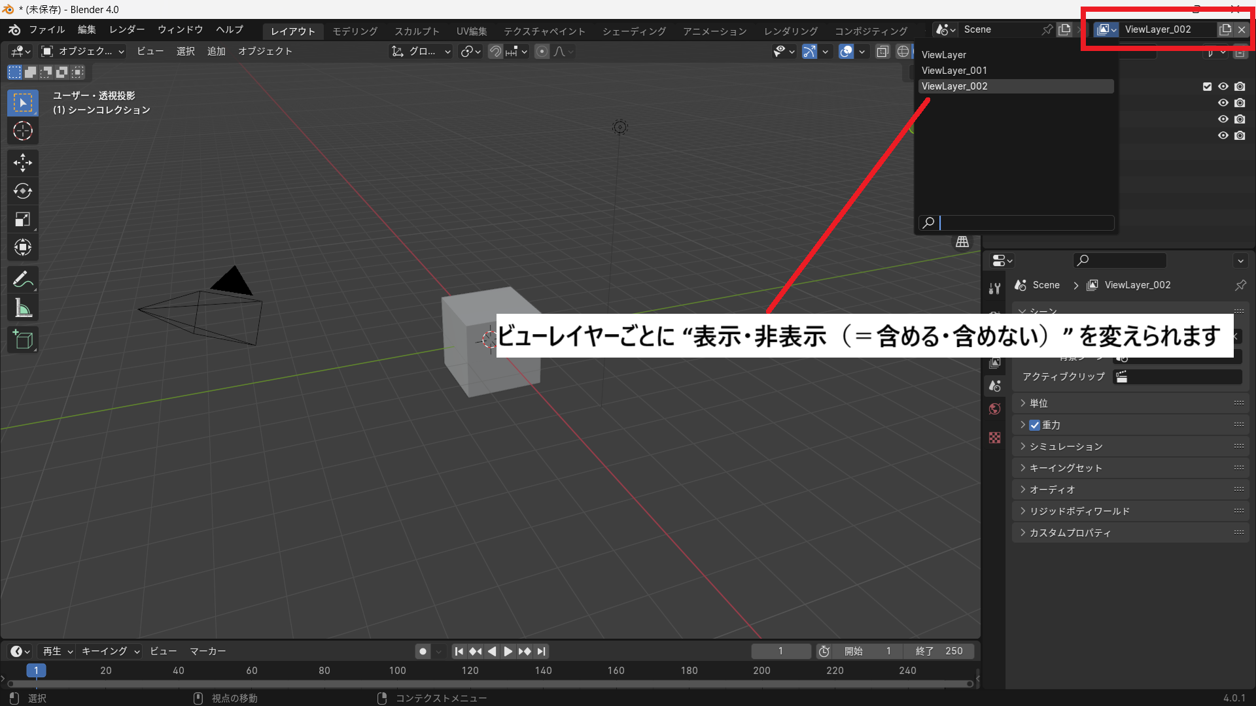Select the Move tool in toolbar

[23, 163]
